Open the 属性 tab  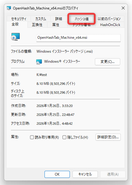coord(56,25)
